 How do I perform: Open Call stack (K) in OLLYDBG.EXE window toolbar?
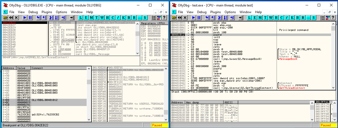pyautogui.click(x=123, y=17)
